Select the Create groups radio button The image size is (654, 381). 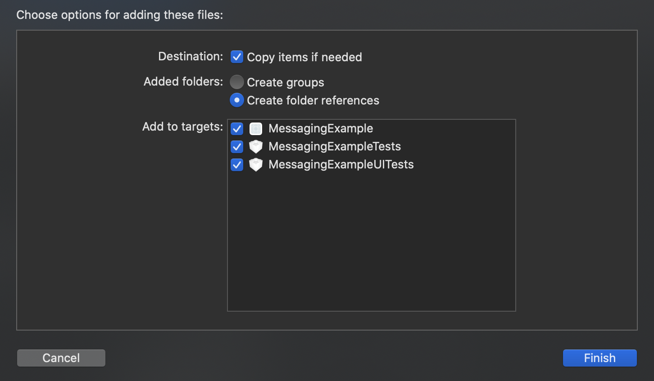[237, 82]
